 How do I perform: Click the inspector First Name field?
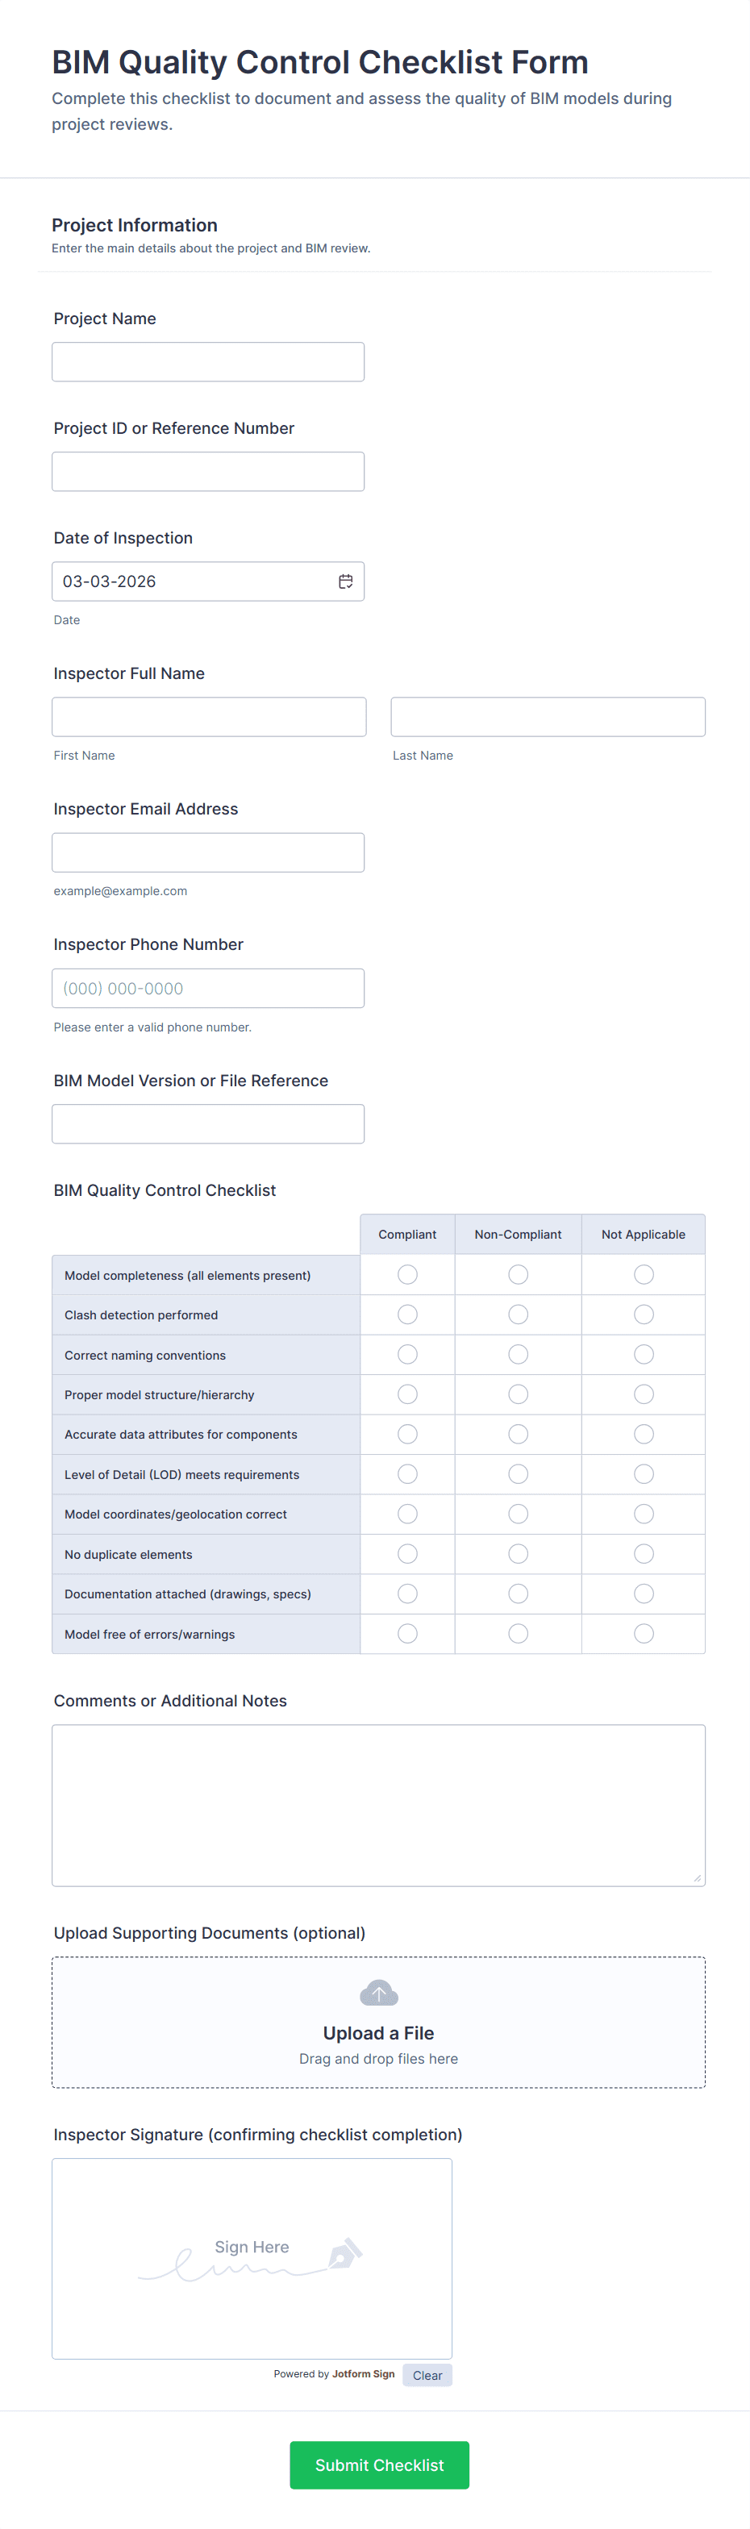(x=209, y=718)
